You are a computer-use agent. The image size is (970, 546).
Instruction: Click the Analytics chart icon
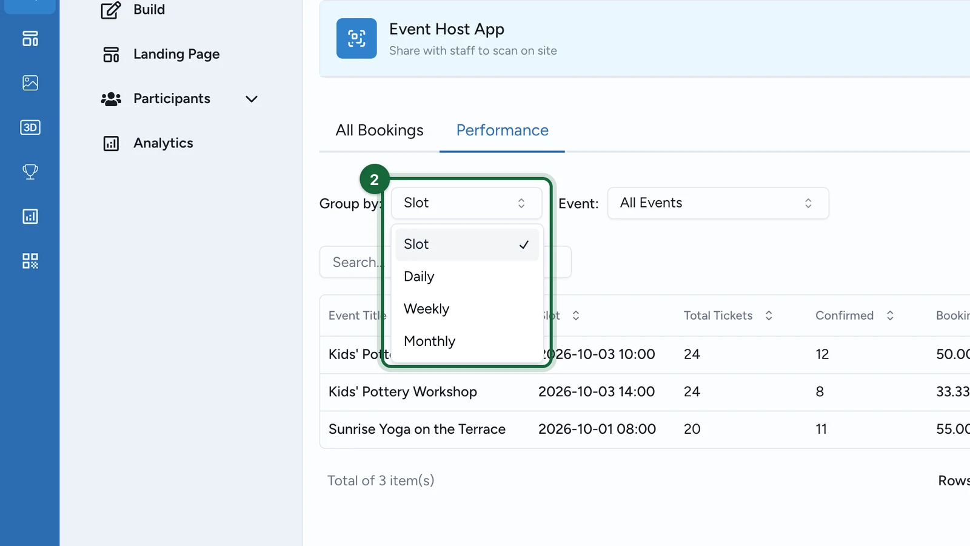click(111, 143)
